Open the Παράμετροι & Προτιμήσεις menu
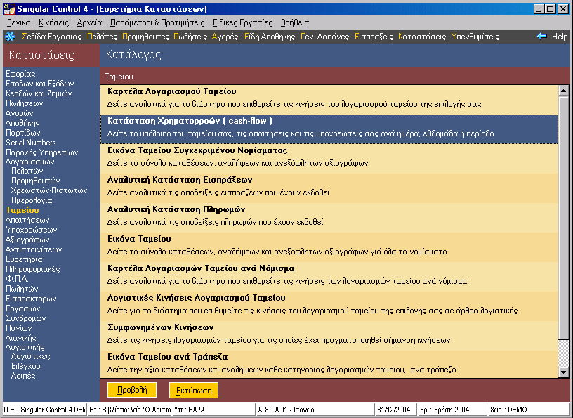 coord(157,22)
